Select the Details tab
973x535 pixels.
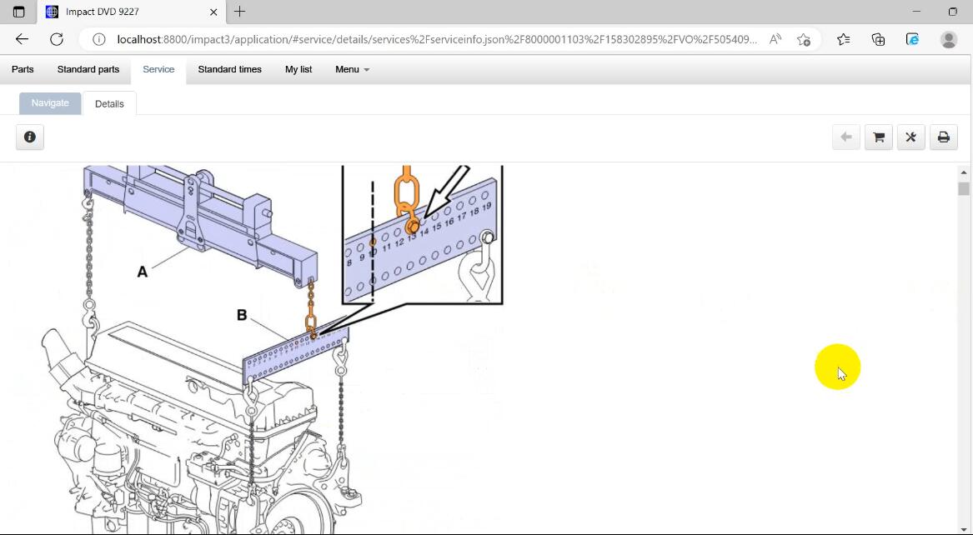click(x=109, y=104)
